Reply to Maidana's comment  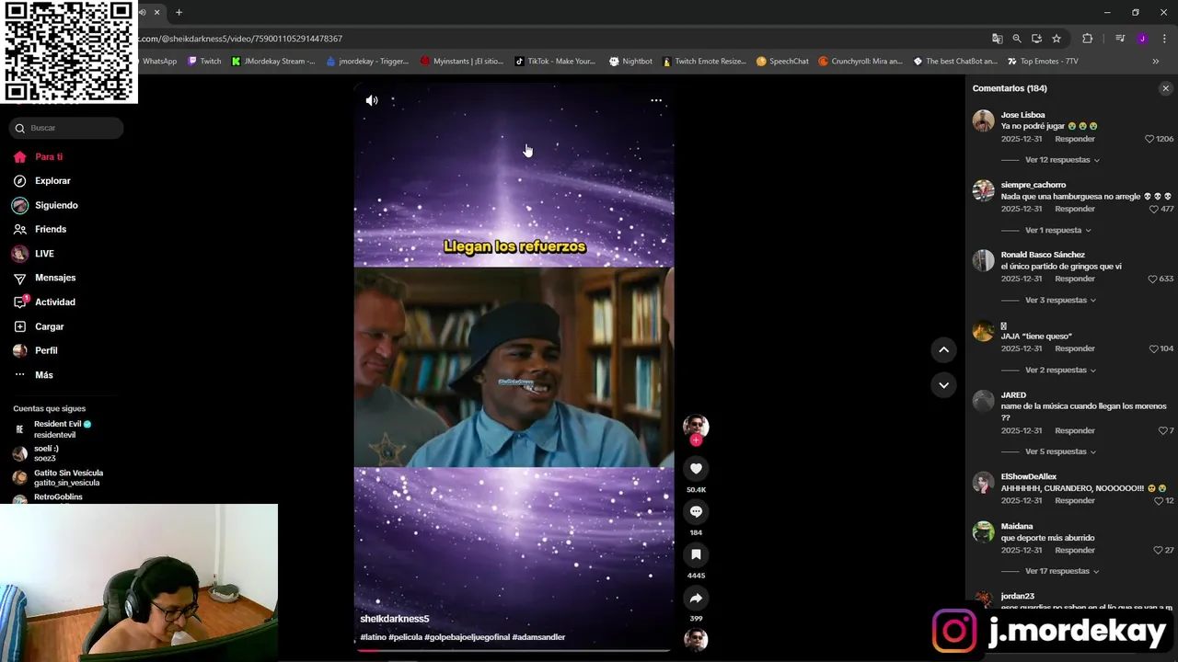pos(1075,550)
